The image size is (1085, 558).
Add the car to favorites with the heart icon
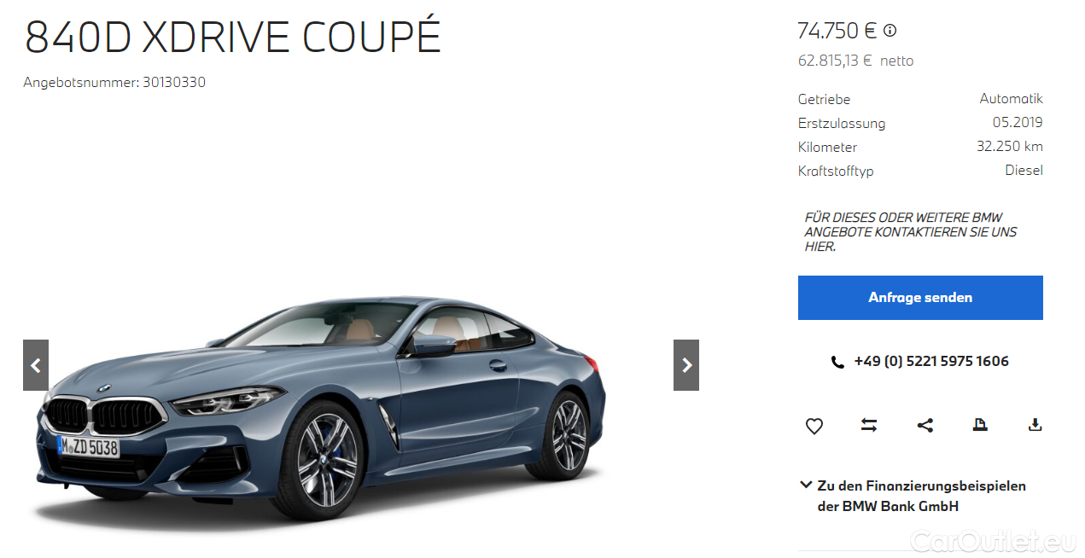814,425
